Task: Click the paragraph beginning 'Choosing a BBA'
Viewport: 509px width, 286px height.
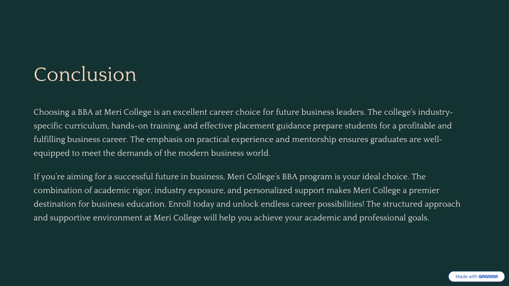Action: tap(243, 133)
